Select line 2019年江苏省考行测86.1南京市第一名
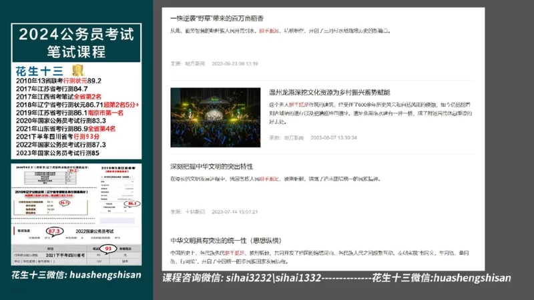534x300 pixels. [x=69, y=113]
